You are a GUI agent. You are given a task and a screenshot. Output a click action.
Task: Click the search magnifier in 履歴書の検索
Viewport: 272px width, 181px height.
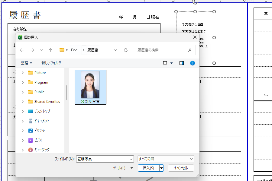pos(189,50)
